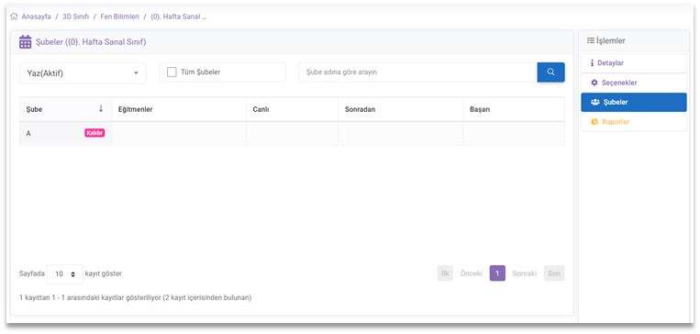Open the Yaz(Aktif) term dropdown
The height and width of the screenshot is (334, 700).
tap(83, 73)
